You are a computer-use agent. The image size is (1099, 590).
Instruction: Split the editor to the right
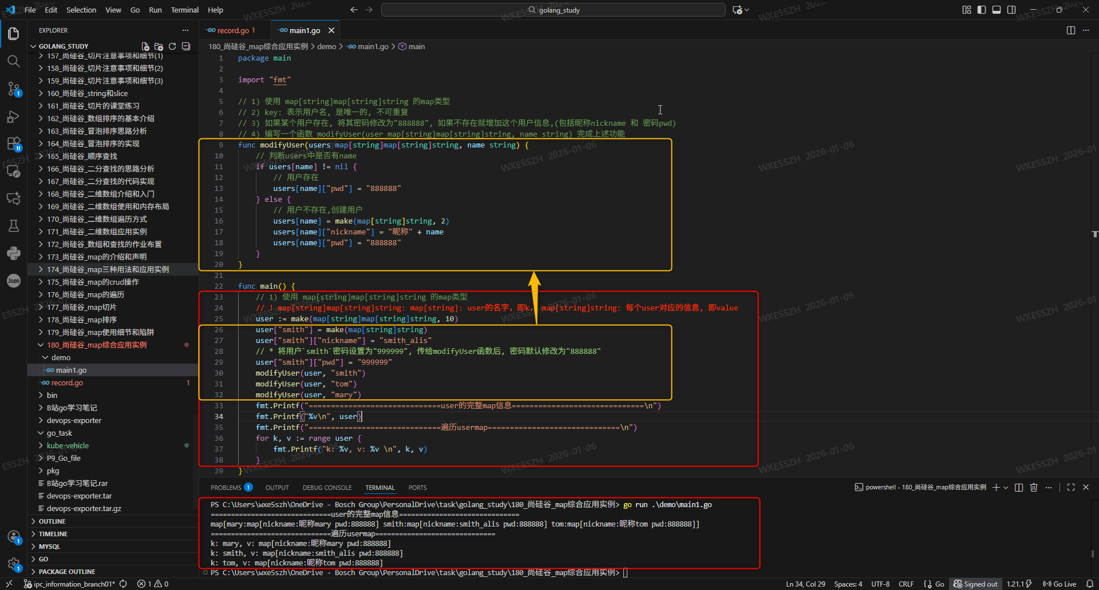(1071, 30)
